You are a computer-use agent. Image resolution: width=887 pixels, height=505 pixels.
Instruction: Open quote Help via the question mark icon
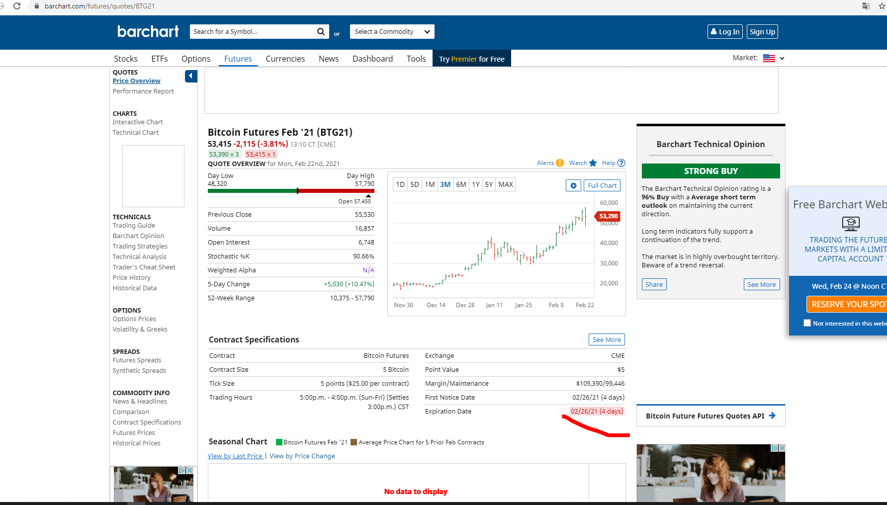coord(621,163)
